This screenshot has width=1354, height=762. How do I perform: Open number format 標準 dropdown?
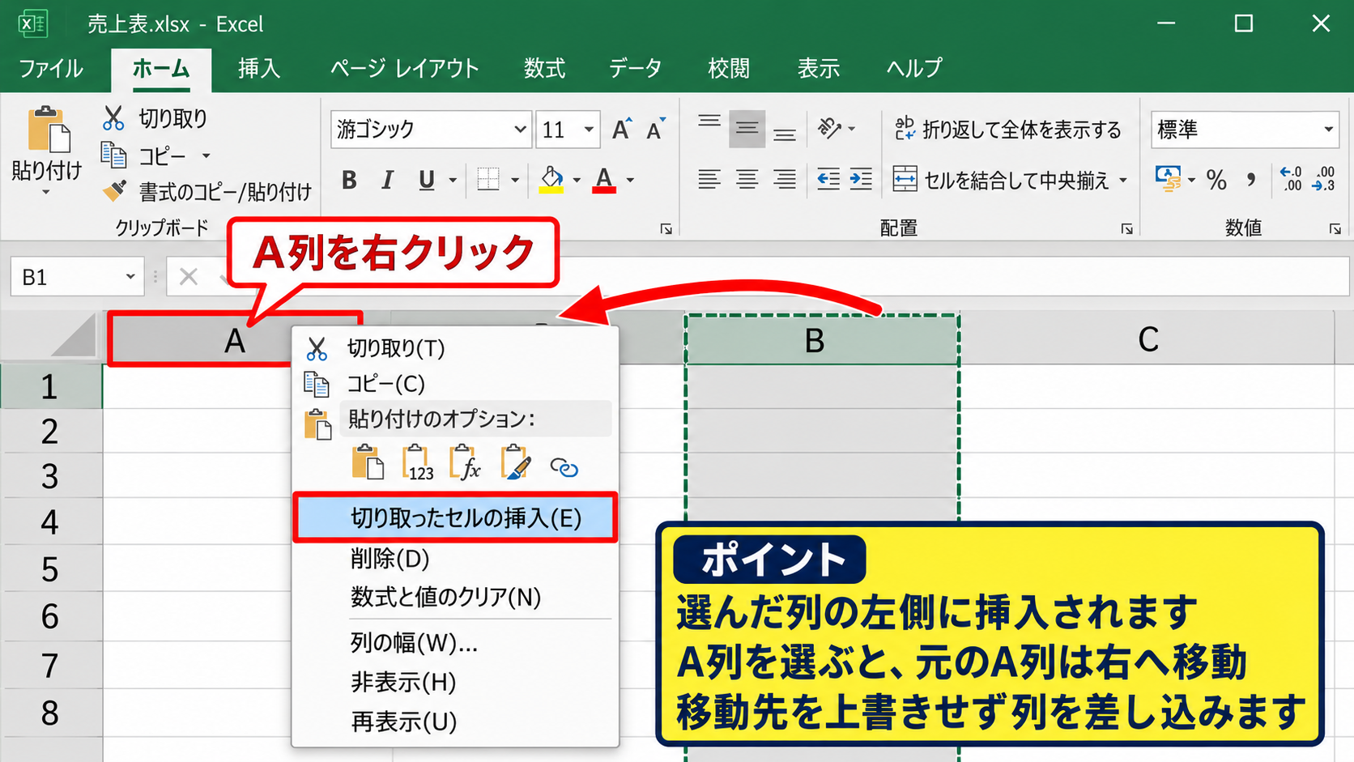[1328, 130]
